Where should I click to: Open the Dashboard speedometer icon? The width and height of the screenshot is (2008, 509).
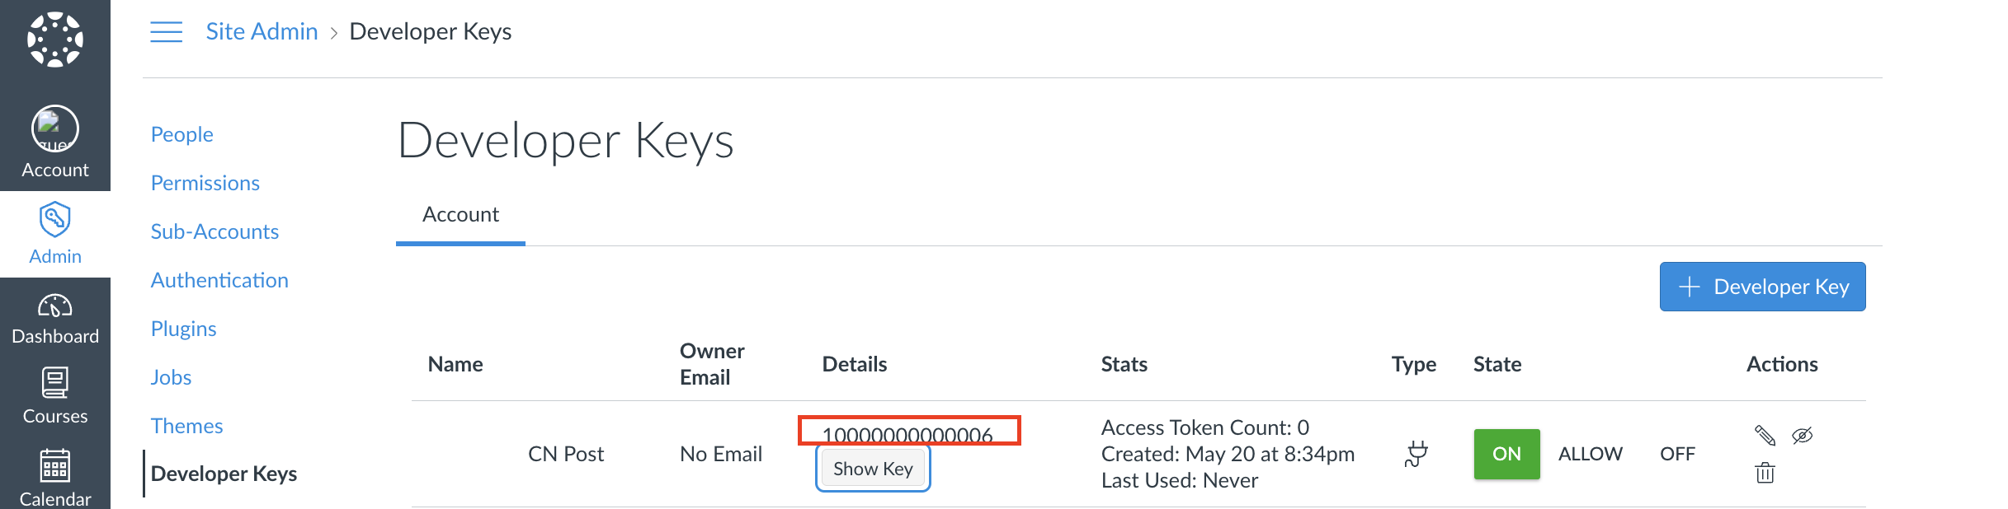[x=54, y=309]
